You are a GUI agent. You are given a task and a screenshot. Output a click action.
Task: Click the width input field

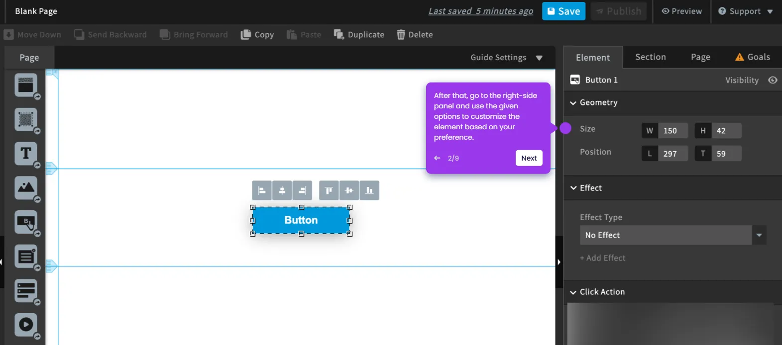click(673, 131)
